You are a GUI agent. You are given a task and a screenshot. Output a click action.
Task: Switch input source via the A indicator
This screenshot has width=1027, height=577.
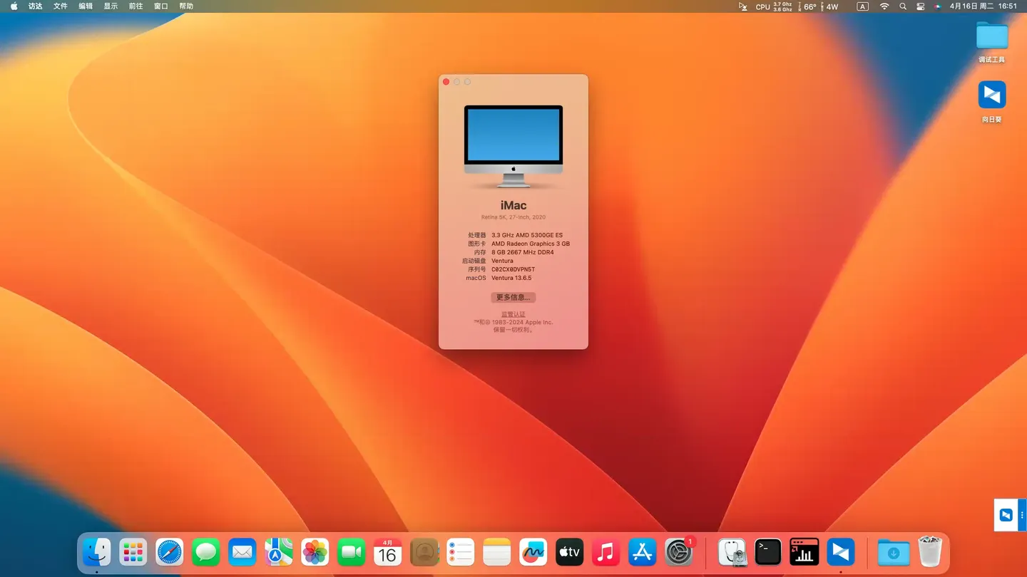pos(862,6)
